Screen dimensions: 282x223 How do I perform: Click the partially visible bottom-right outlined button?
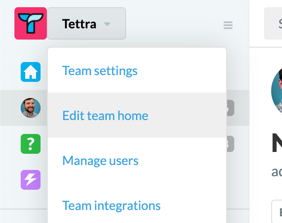pos(277,211)
